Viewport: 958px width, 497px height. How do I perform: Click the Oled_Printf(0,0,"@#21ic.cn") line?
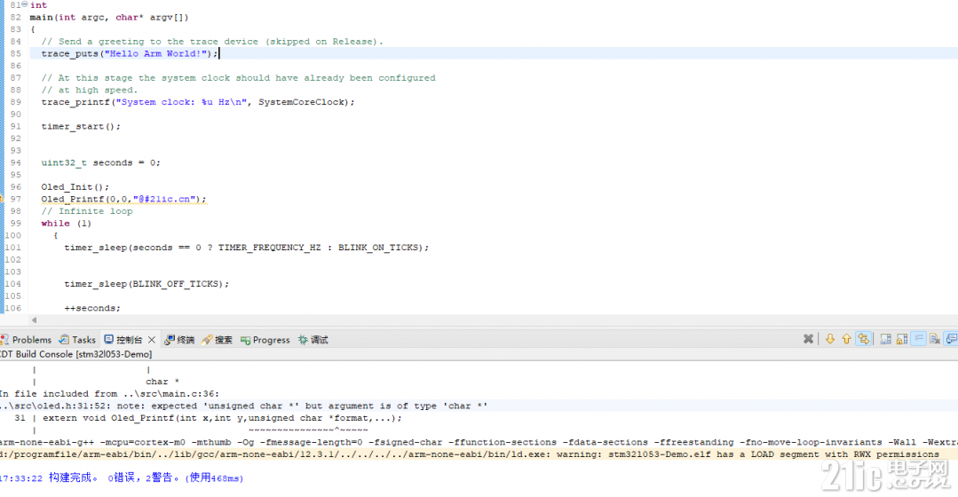tap(124, 199)
